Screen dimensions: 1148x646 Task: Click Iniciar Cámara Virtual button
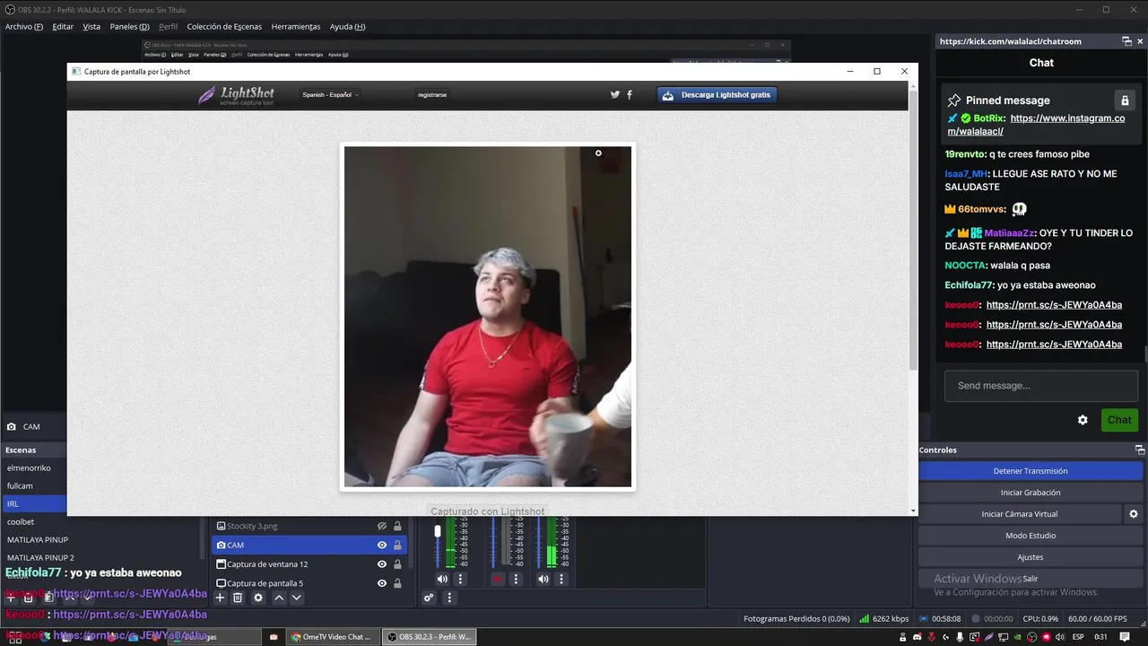tap(1020, 514)
